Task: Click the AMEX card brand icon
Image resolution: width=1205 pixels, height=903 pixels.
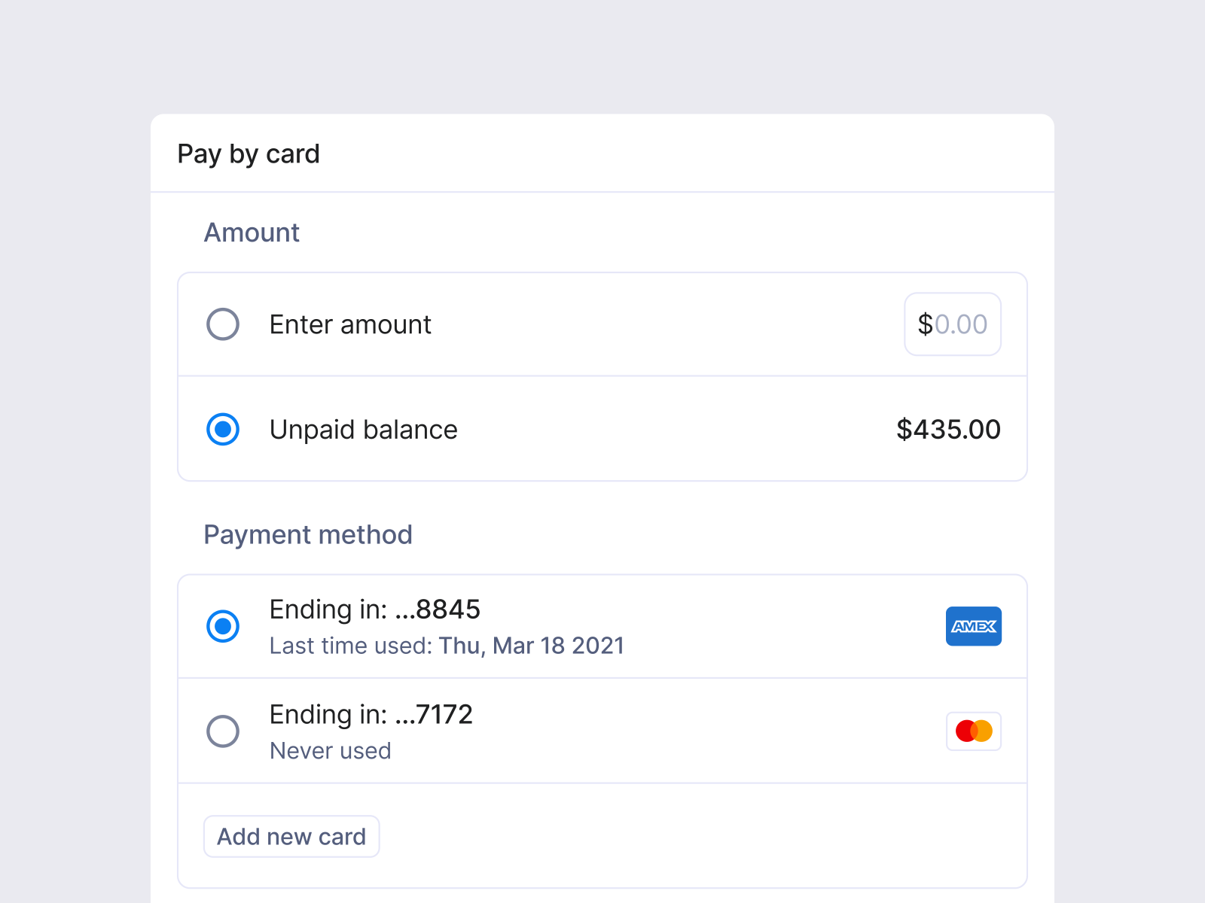Action: pos(973,626)
